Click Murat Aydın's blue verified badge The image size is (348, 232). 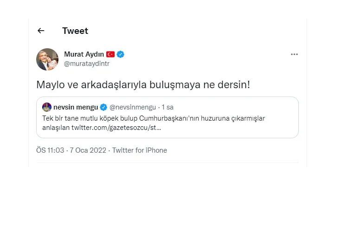point(120,54)
